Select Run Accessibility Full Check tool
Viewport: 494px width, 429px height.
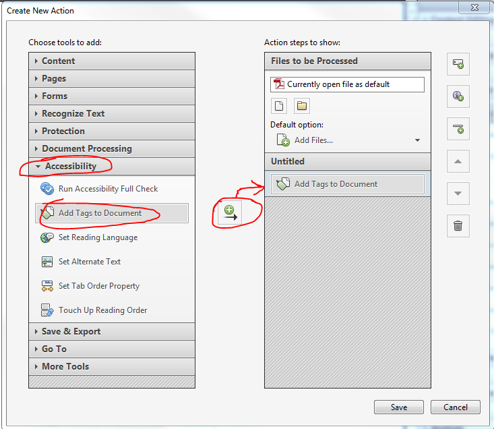108,189
